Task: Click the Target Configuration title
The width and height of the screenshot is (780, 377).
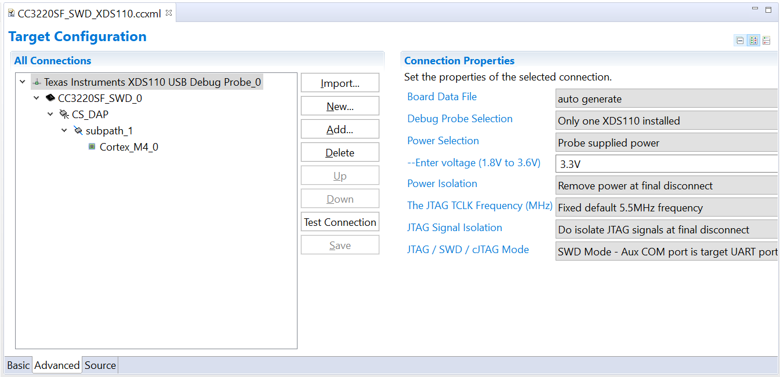Action: pyautogui.click(x=78, y=36)
